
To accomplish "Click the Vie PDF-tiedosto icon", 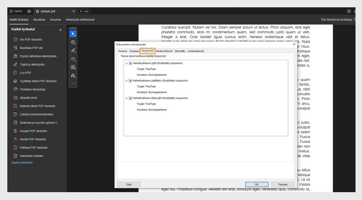I will point(15,40).
